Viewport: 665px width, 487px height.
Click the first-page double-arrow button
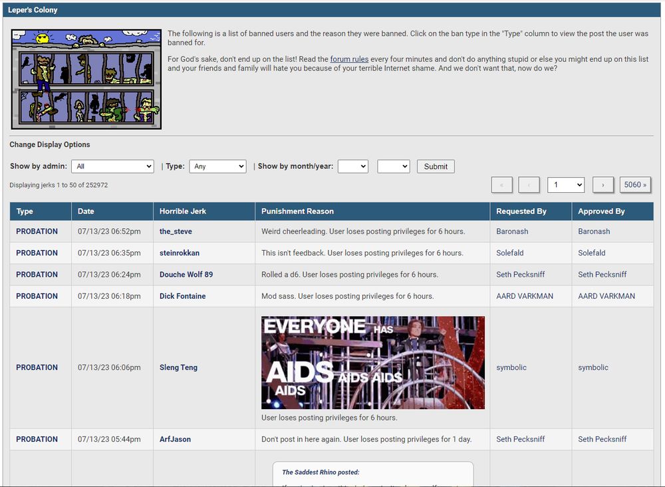(502, 184)
